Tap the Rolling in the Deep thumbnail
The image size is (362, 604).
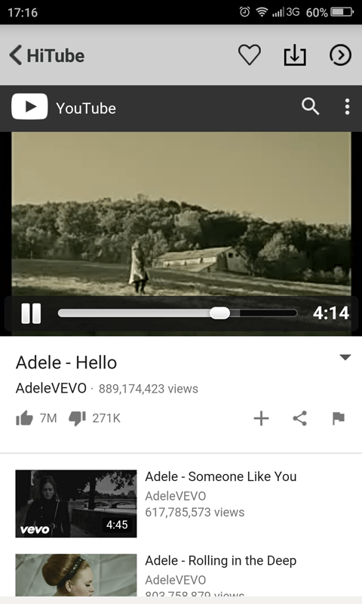[x=76, y=575]
